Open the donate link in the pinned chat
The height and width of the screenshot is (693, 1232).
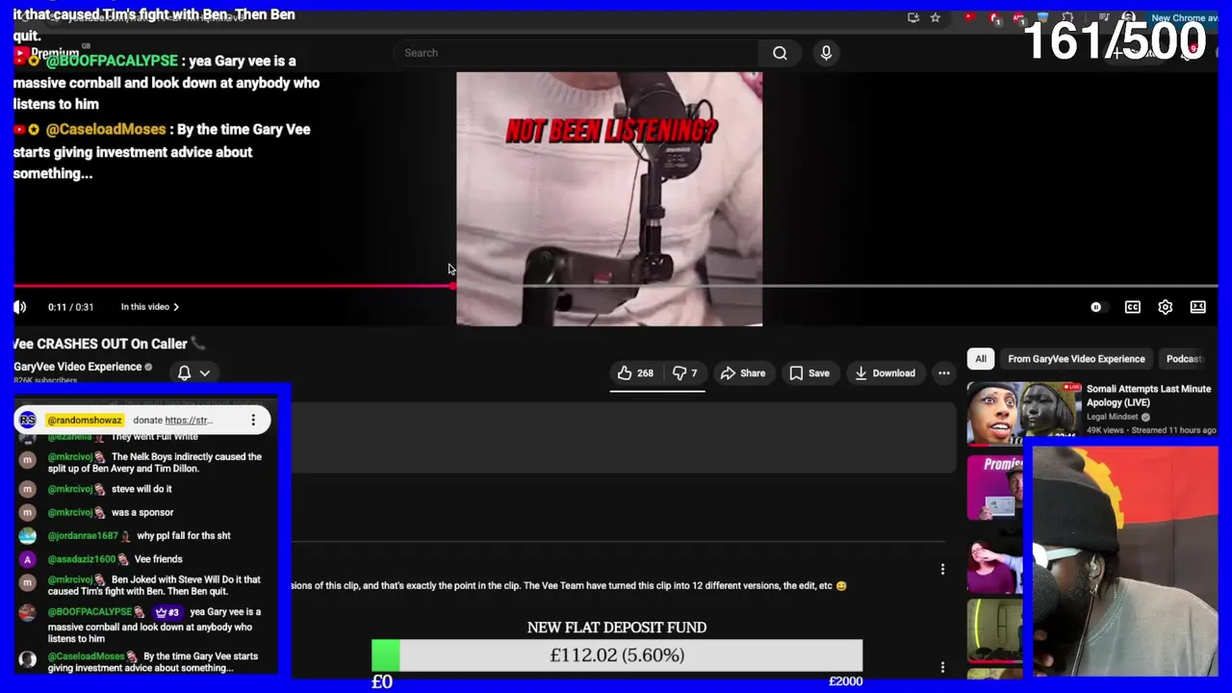(189, 420)
